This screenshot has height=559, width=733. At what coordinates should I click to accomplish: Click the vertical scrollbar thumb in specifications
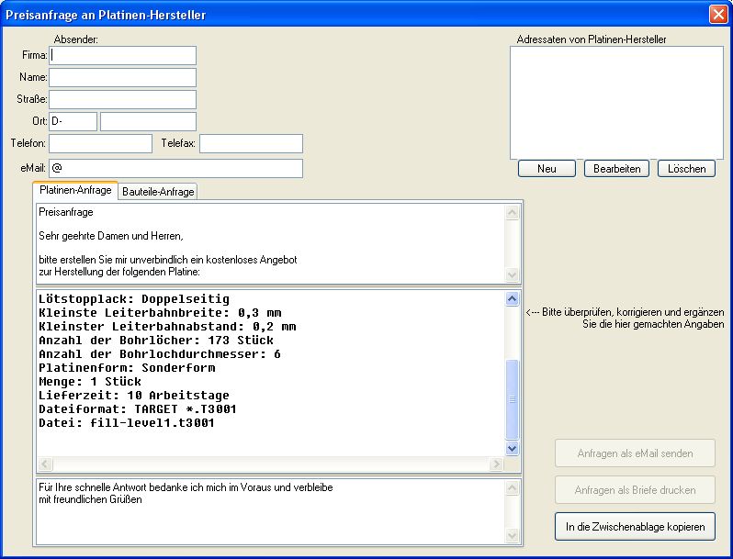pyautogui.click(x=513, y=399)
